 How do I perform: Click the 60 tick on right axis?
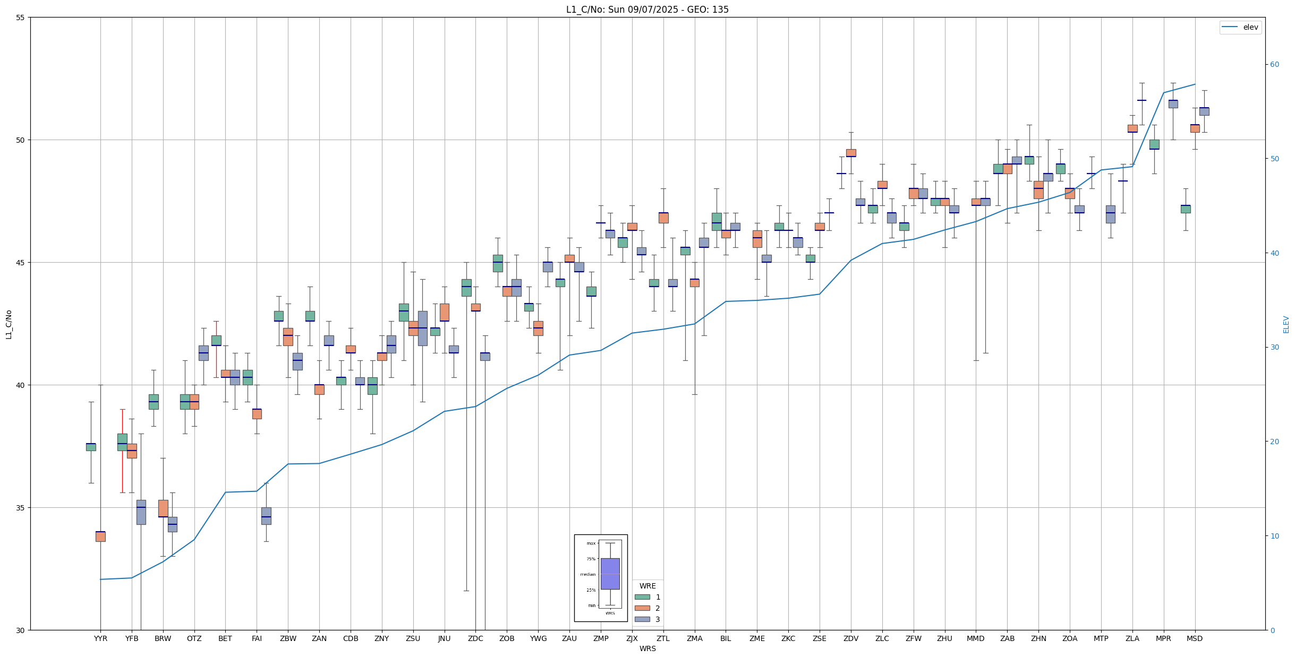(1274, 65)
